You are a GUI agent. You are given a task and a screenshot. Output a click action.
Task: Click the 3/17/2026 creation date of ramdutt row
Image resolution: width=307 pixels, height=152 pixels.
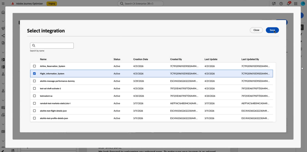(138, 103)
